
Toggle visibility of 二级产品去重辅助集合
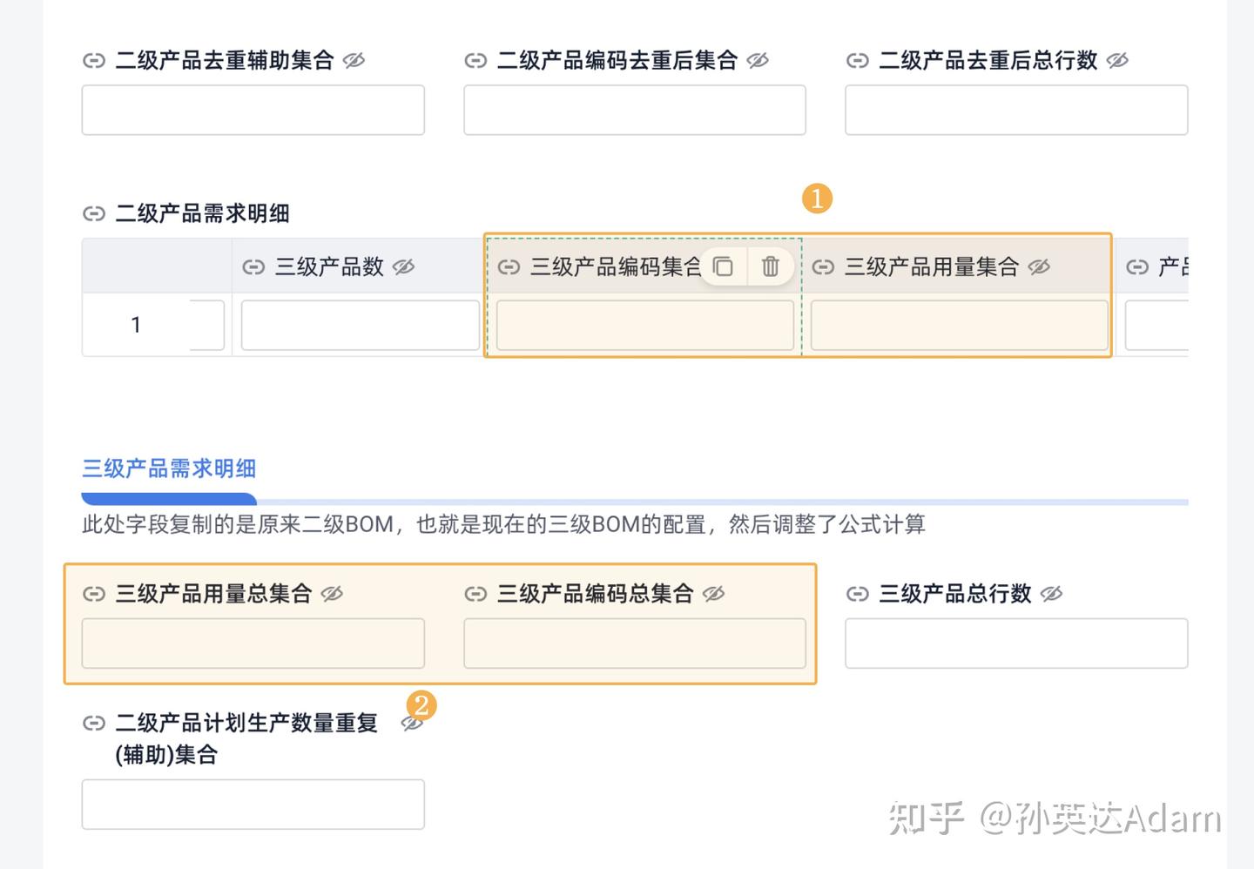pos(354,60)
